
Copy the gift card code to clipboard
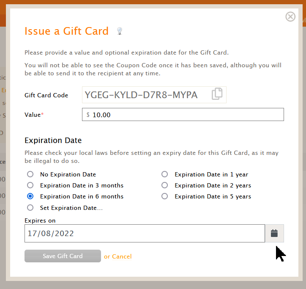click(x=217, y=94)
